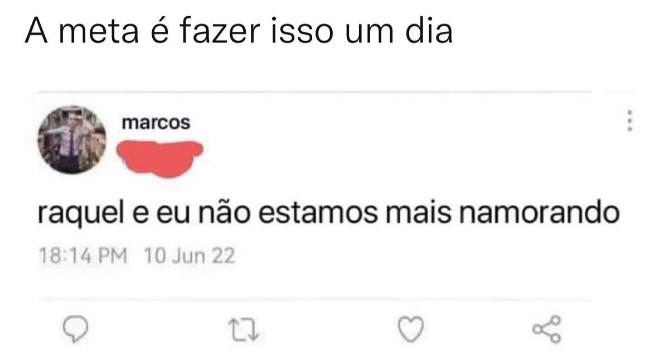Image resolution: width=669 pixels, height=351 pixels.
Task: Click the 18:14 PM timestamp
Action: pyautogui.click(x=84, y=256)
